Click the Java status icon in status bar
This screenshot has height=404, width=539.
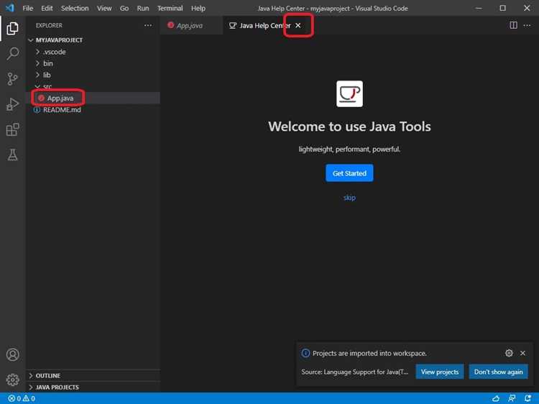[x=495, y=398]
